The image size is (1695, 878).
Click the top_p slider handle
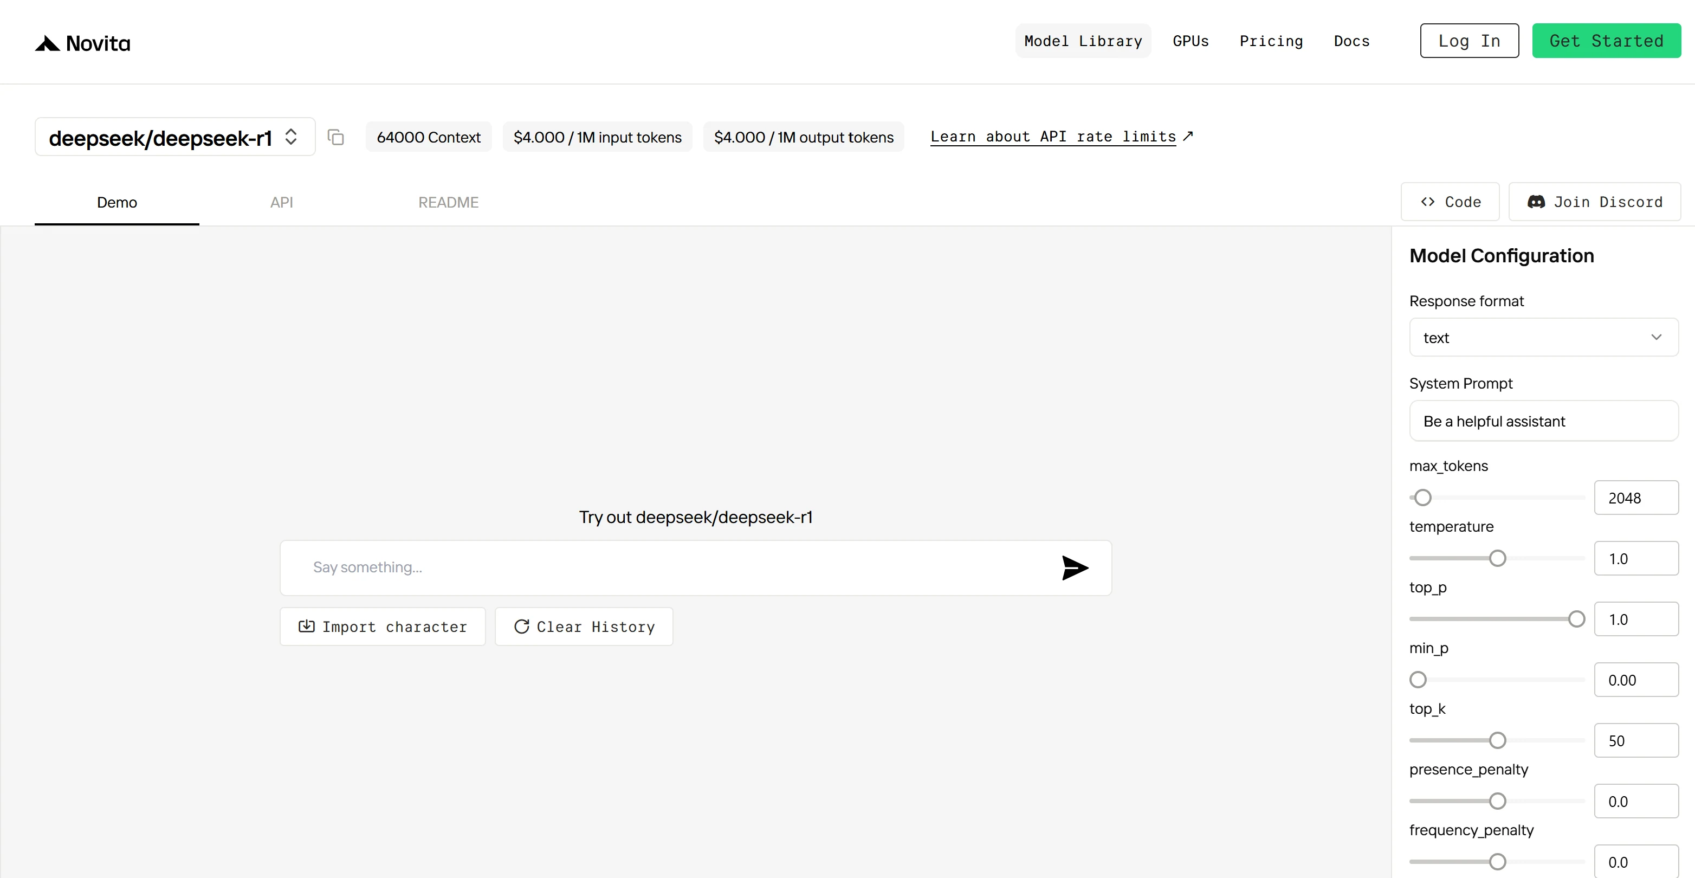coord(1576,619)
